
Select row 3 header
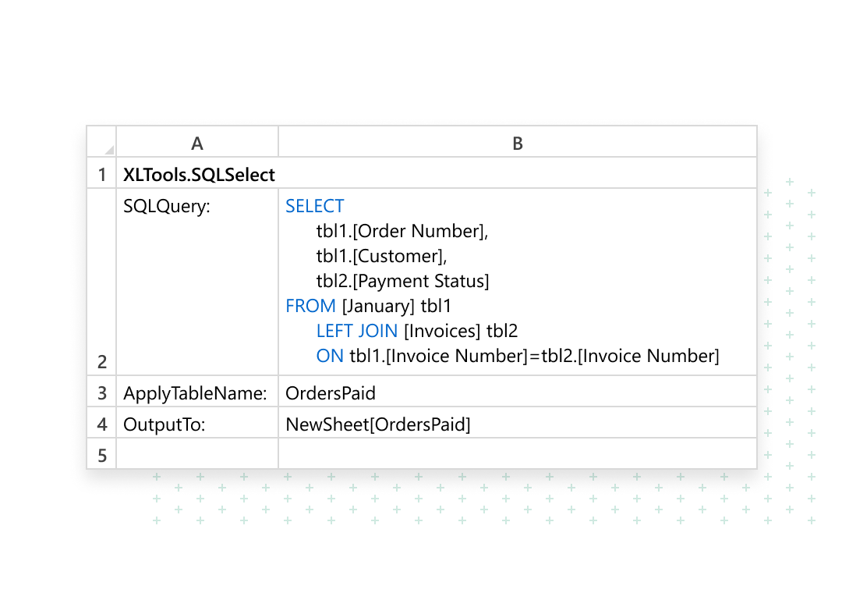[102, 392]
